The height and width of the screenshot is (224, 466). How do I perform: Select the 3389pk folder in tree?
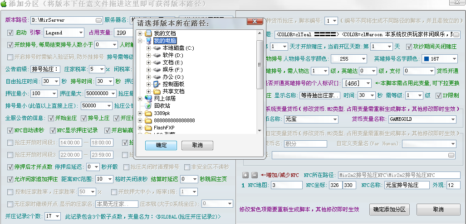(x=162, y=113)
